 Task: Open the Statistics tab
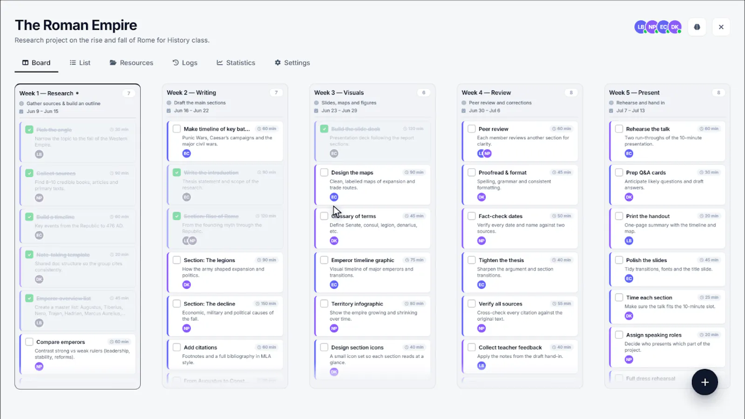tap(236, 63)
